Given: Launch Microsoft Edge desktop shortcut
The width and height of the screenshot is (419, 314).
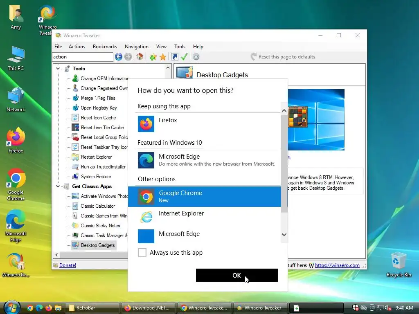Looking at the screenshot, I should tap(16, 226).
